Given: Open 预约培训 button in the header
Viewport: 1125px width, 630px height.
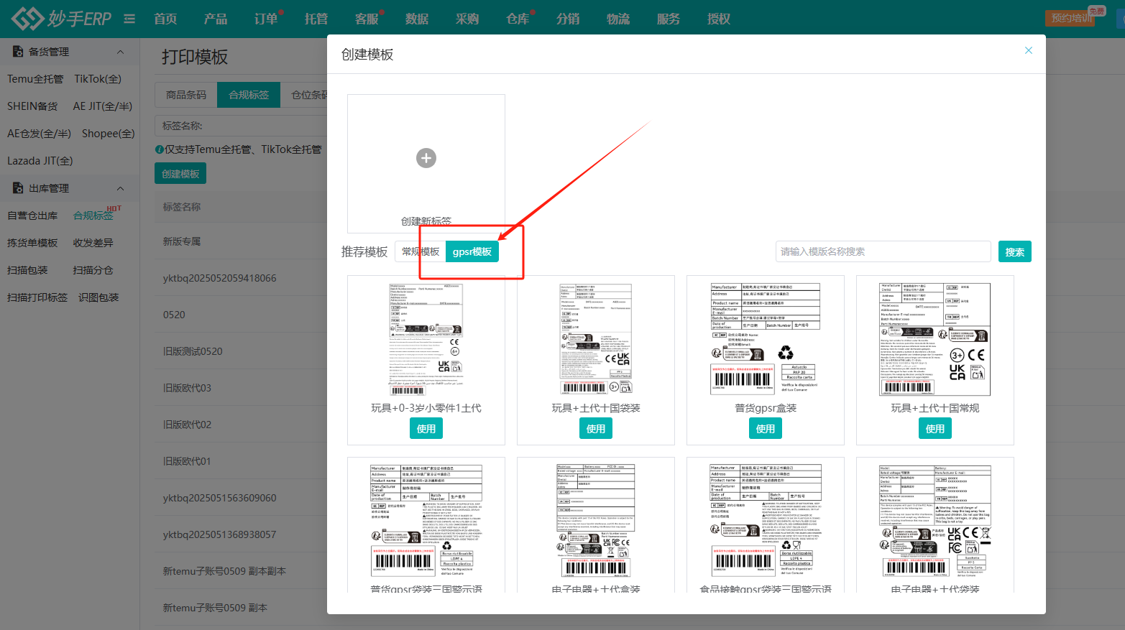Looking at the screenshot, I should (x=1071, y=18).
